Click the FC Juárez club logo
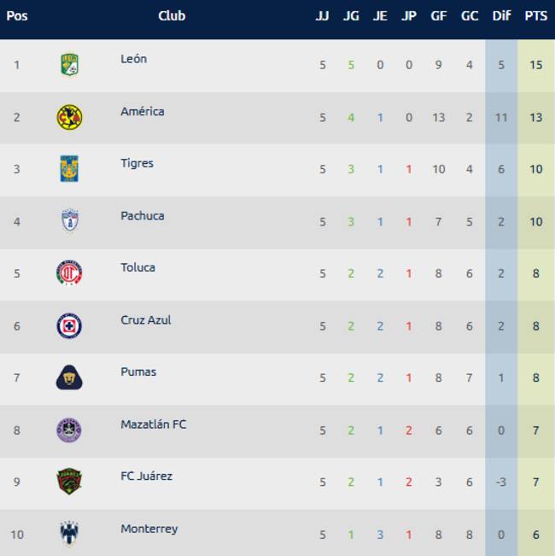Viewport: 555px width, 556px height. [69, 482]
